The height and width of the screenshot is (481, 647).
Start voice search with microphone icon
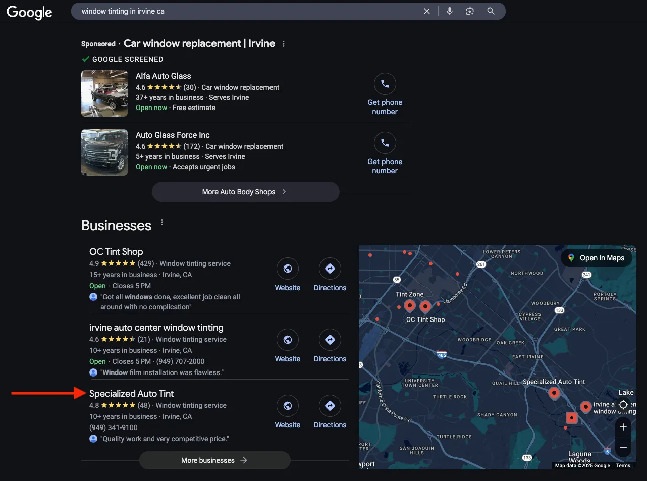click(450, 11)
